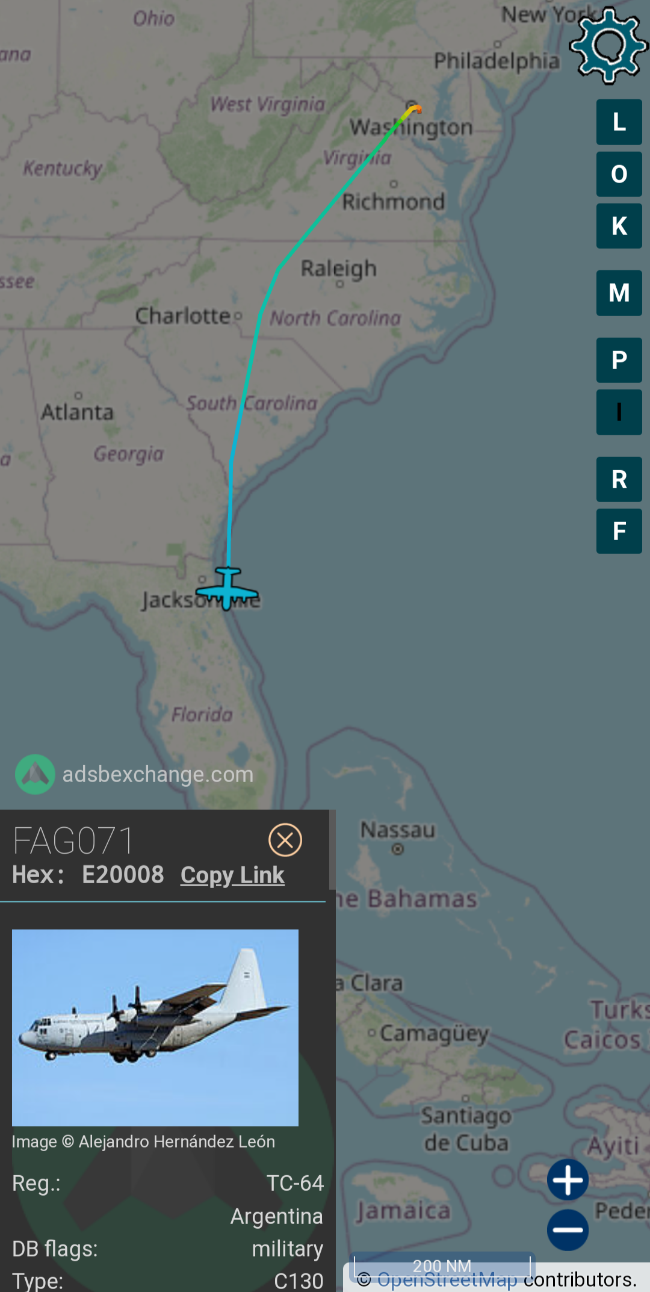
Task: Open the settings gear icon
Action: tap(608, 45)
